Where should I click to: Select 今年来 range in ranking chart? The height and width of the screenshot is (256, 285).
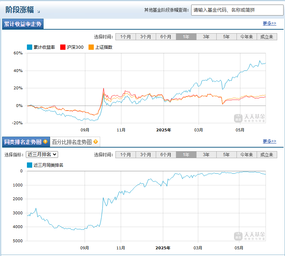point(247,155)
